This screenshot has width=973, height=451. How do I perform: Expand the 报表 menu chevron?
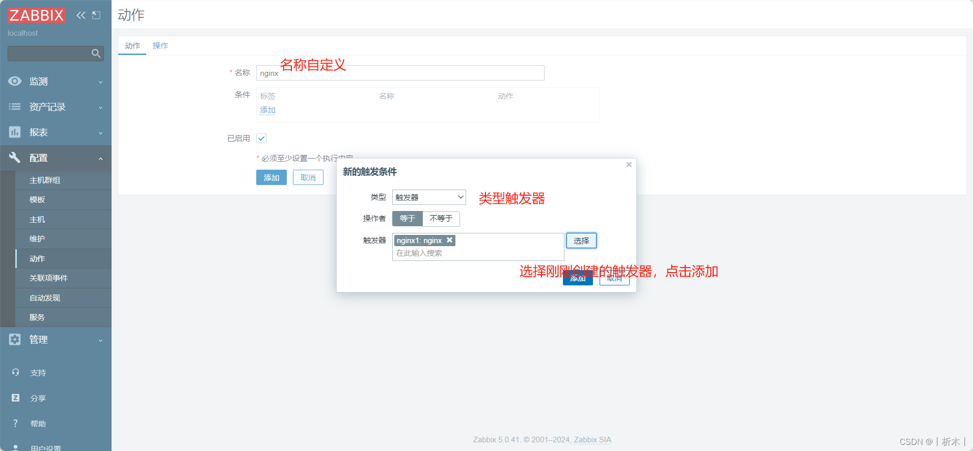coord(100,133)
